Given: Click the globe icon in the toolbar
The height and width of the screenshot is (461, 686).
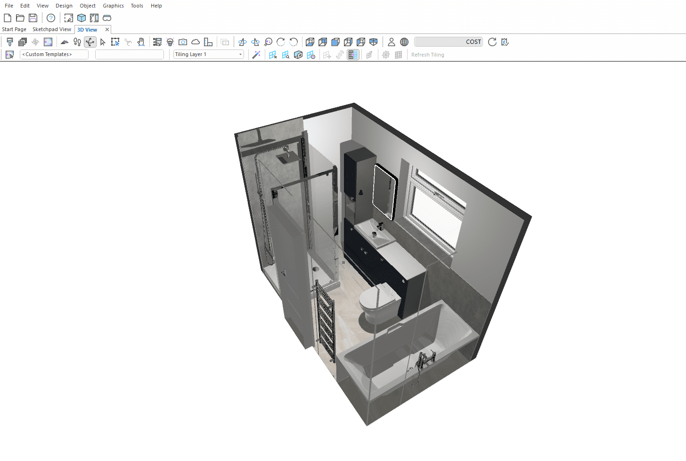Looking at the screenshot, I should (x=404, y=42).
